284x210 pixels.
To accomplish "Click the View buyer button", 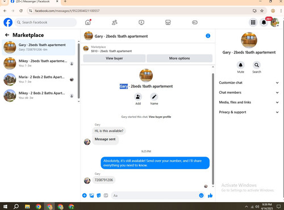I will pyautogui.click(x=114, y=58).
